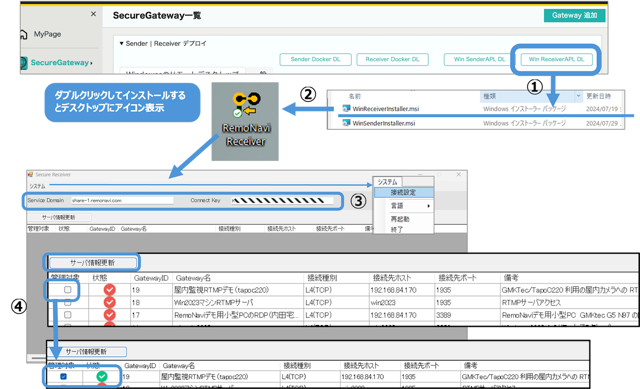Click the red status icon for Gateway 18
The width and height of the screenshot is (640, 389).
coord(109,302)
